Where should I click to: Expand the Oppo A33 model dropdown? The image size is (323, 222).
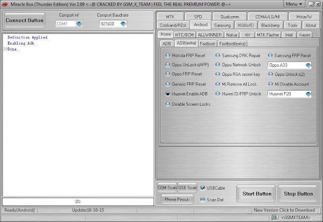(308, 65)
